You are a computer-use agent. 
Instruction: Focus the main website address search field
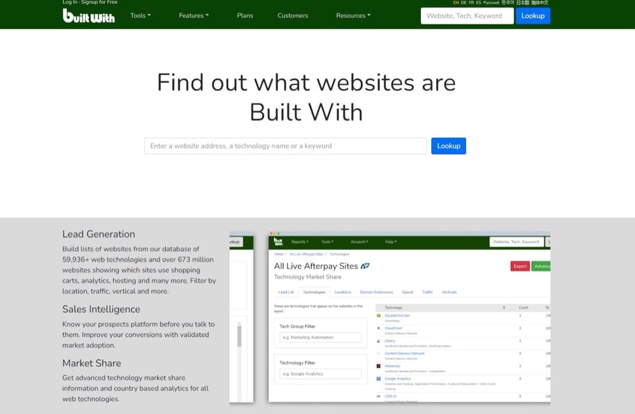pyautogui.click(x=286, y=146)
